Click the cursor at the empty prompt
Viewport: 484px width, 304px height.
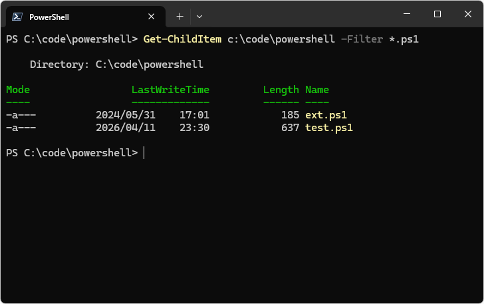(144, 153)
